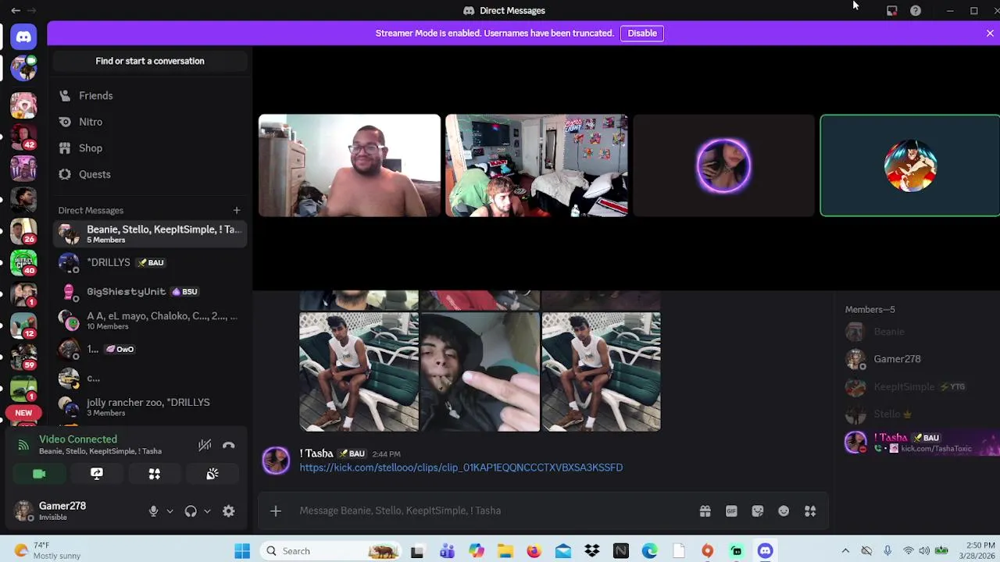
Task: Open User Settings gear
Action: click(x=228, y=511)
